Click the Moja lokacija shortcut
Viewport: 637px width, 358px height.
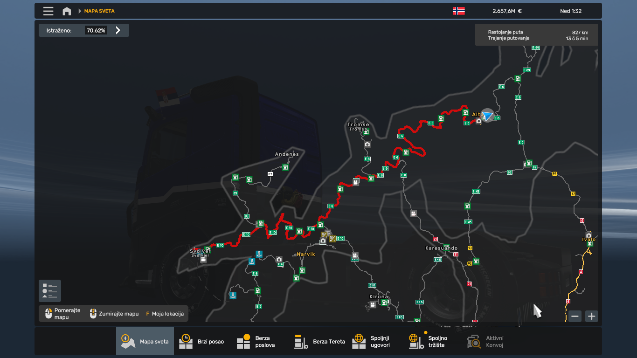point(165,314)
